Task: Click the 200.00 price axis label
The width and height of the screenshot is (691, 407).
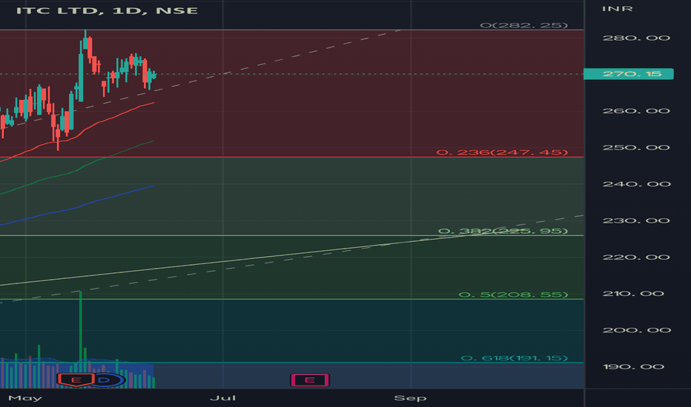Action: pyautogui.click(x=636, y=331)
